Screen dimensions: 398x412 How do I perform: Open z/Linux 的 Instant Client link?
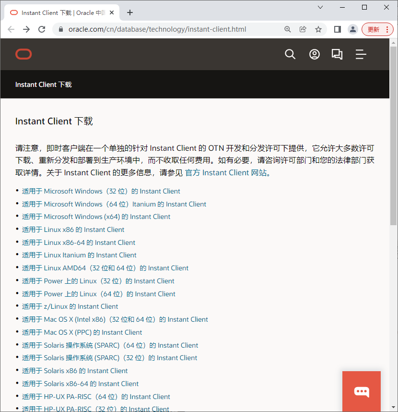click(x=70, y=306)
